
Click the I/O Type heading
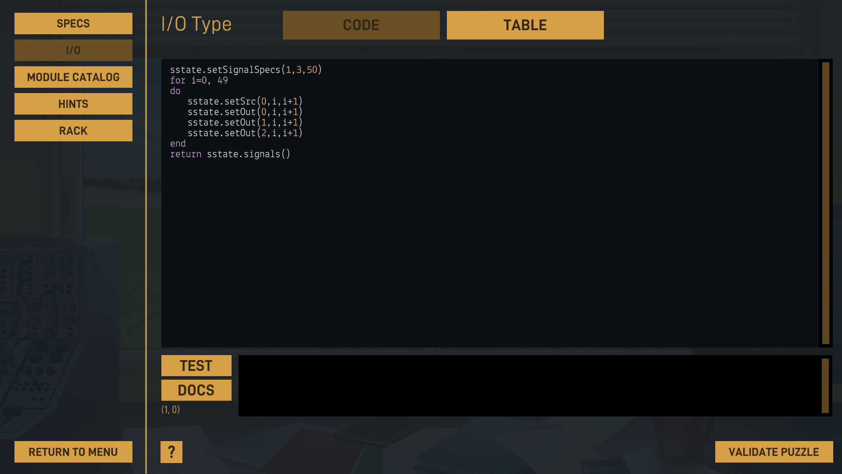[x=196, y=24]
